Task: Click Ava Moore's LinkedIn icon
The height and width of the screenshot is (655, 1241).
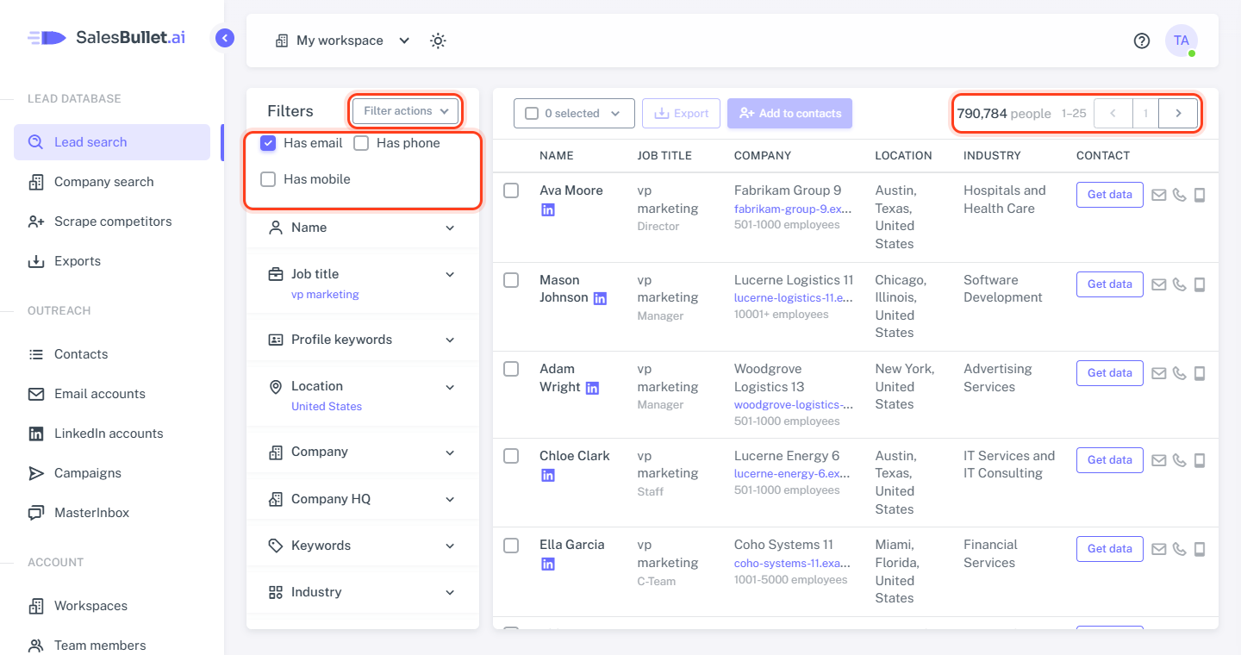Action: (x=548, y=209)
